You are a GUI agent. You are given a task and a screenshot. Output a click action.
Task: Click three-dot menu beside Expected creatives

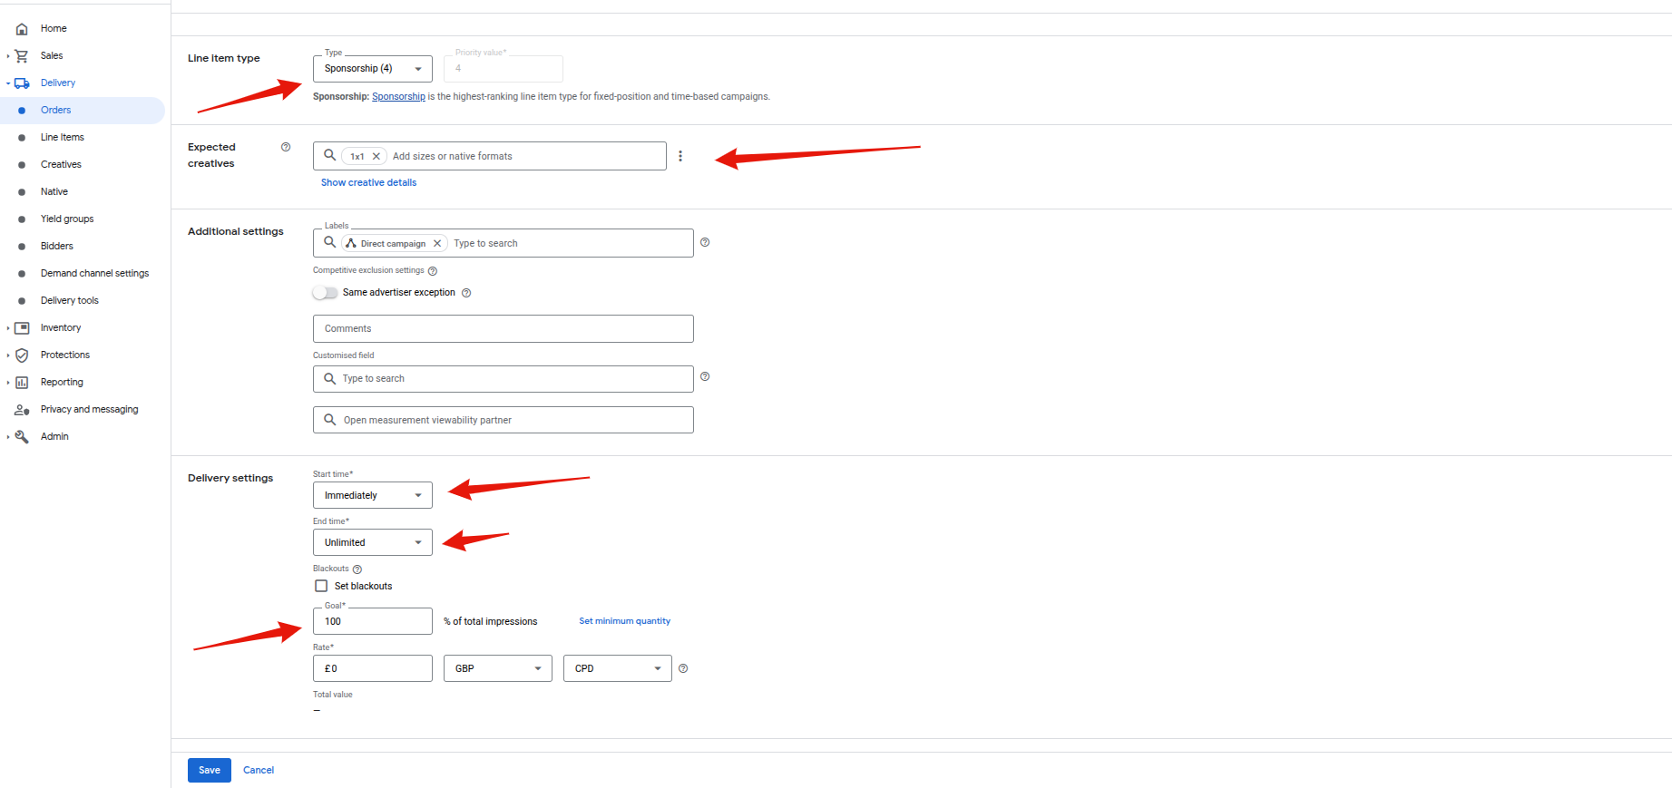coord(680,156)
